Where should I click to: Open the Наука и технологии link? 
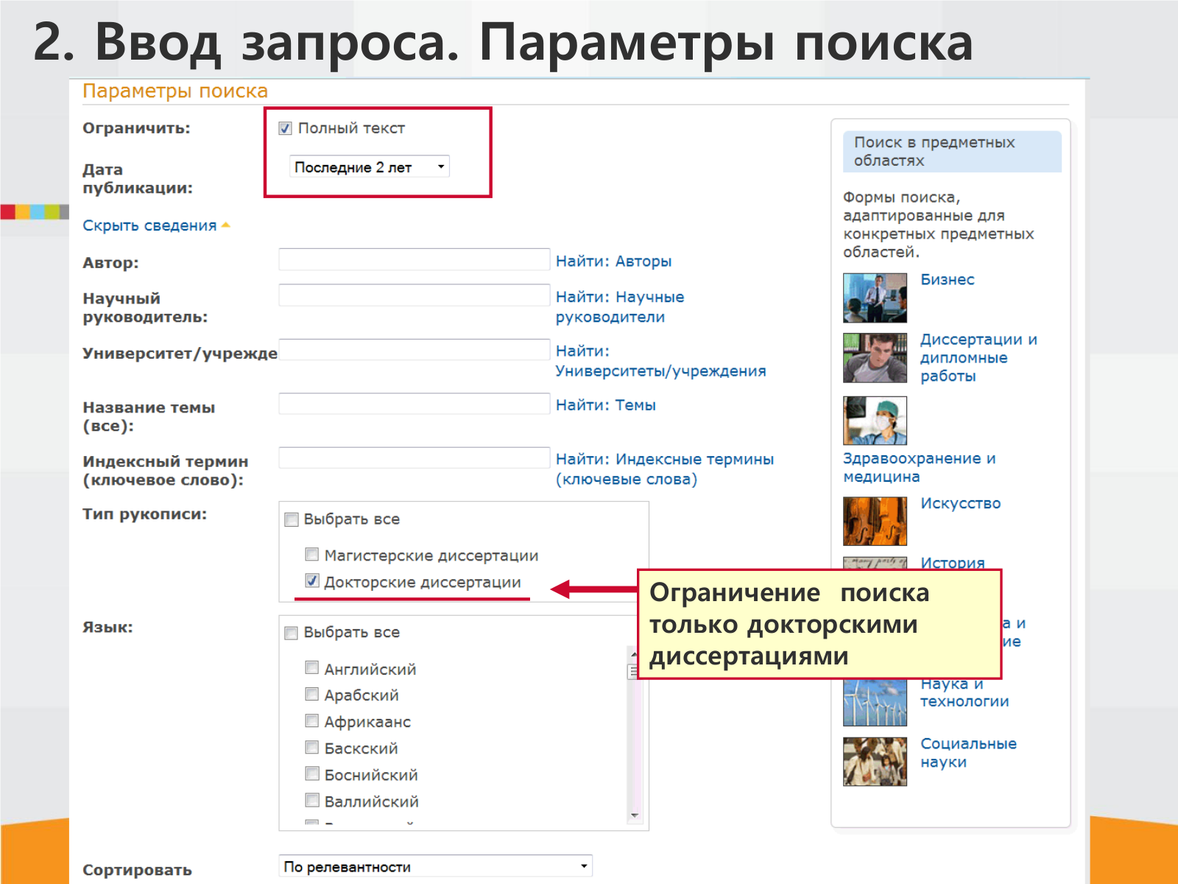pyautogui.click(x=964, y=693)
